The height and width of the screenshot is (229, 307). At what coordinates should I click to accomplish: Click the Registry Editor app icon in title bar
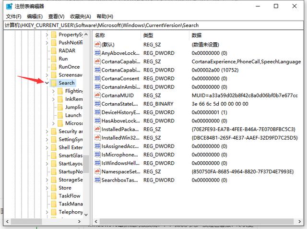click(x=9, y=6)
